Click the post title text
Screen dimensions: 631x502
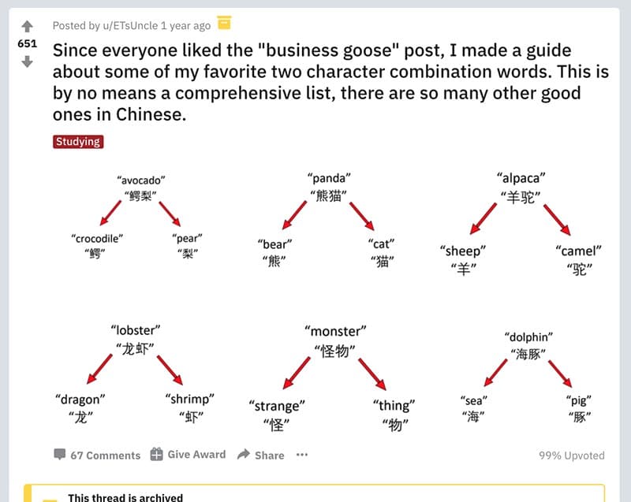pos(315,83)
